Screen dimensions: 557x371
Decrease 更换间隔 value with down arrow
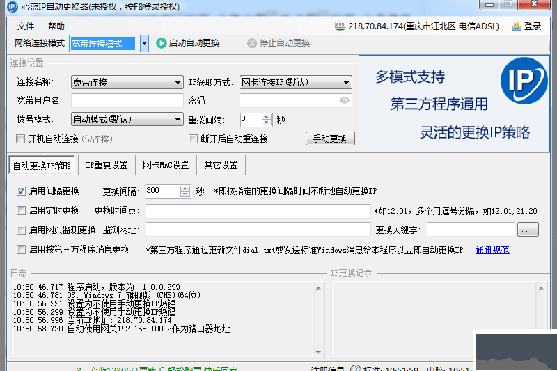coord(185,195)
